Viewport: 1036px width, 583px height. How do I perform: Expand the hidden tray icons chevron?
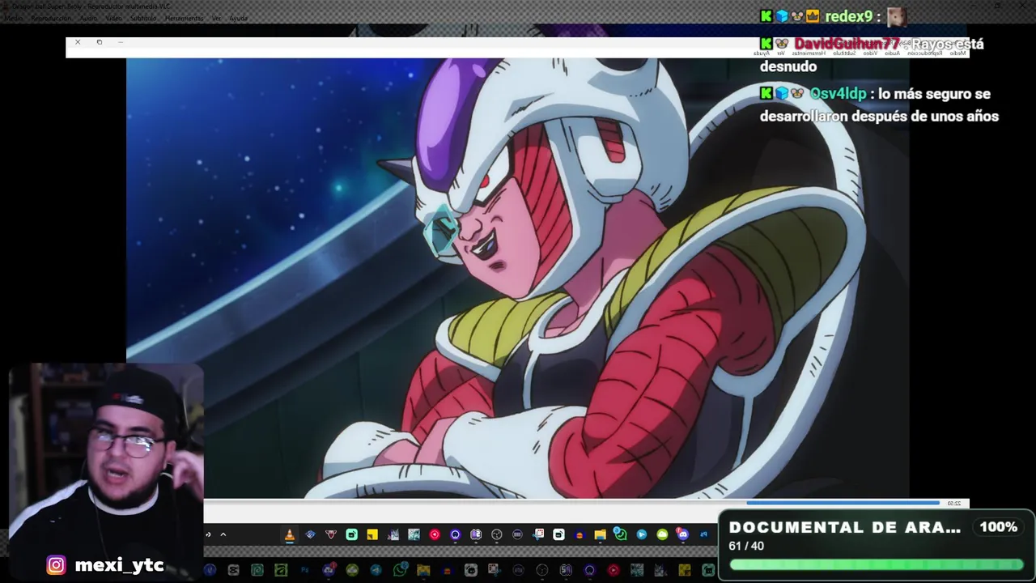pyautogui.click(x=223, y=534)
